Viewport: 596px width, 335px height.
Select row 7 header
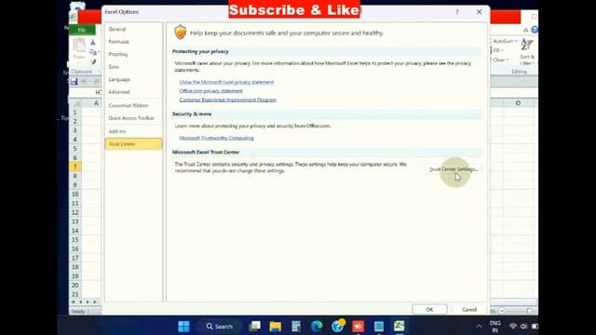click(74, 167)
